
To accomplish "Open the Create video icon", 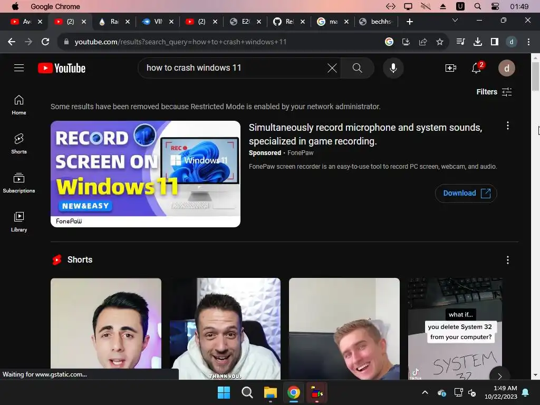I will [x=450, y=68].
